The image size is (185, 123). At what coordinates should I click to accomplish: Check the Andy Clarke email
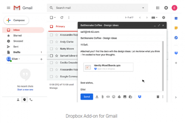point(51,42)
